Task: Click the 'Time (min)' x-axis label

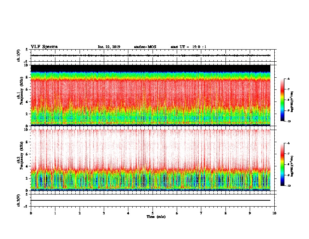Action: [x=156, y=217]
